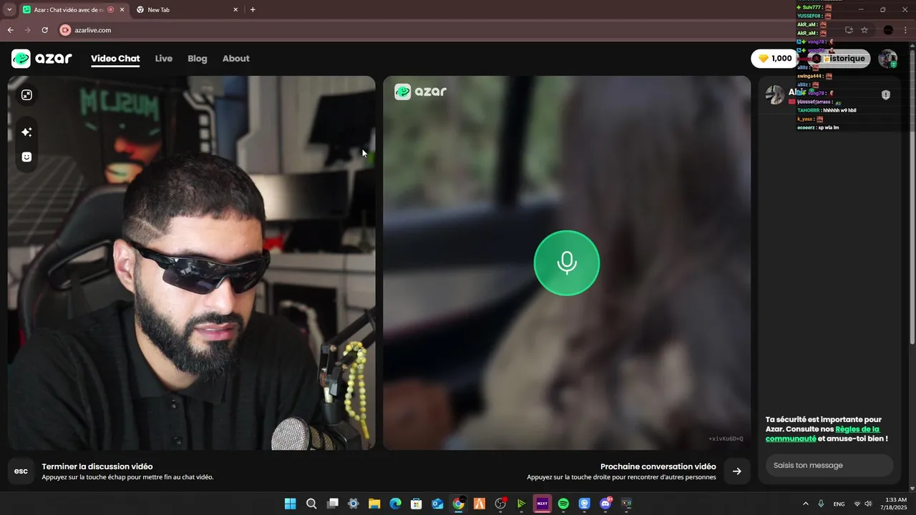Show hidden system tray icons chevron
The height and width of the screenshot is (515, 916).
pyautogui.click(x=806, y=504)
